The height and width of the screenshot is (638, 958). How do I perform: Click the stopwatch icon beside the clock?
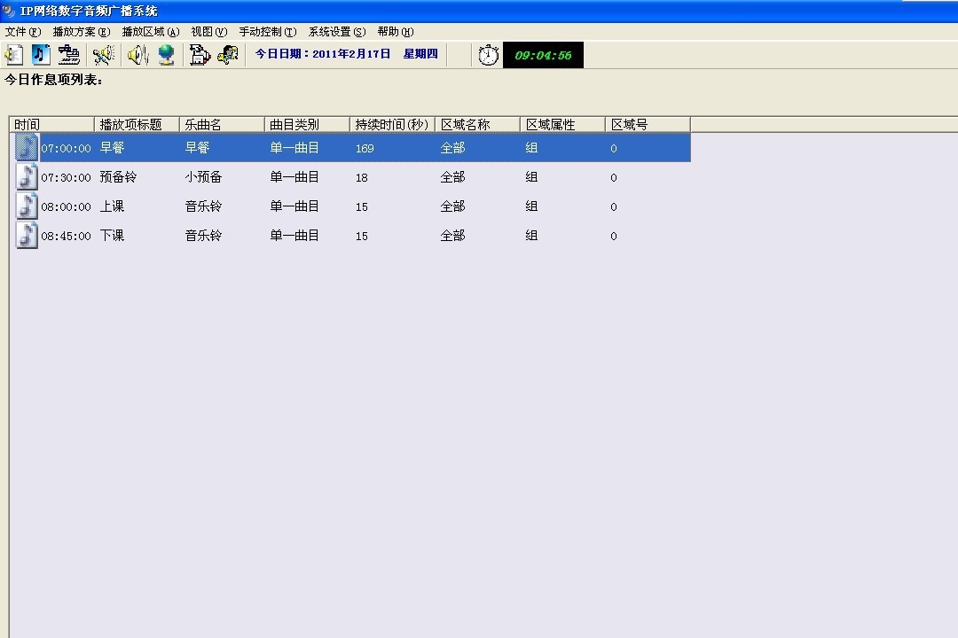[488, 54]
